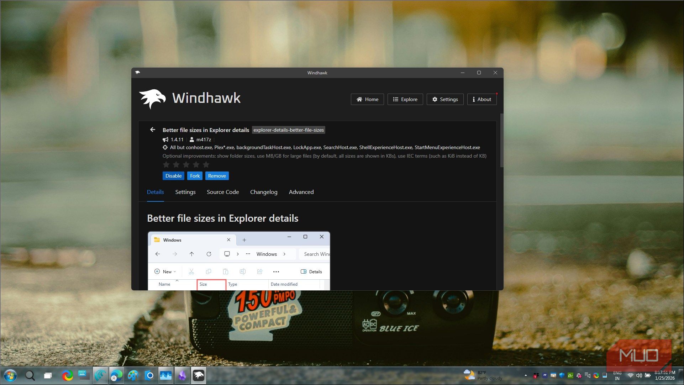Open Obsidian from the taskbar
Screen dimensions: 684x385
click(182, 375)
